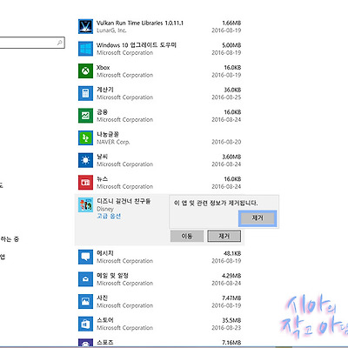Click the LunarG, Inc. publisher text
The width and height of the screenshot is (348, 348).
111,30
